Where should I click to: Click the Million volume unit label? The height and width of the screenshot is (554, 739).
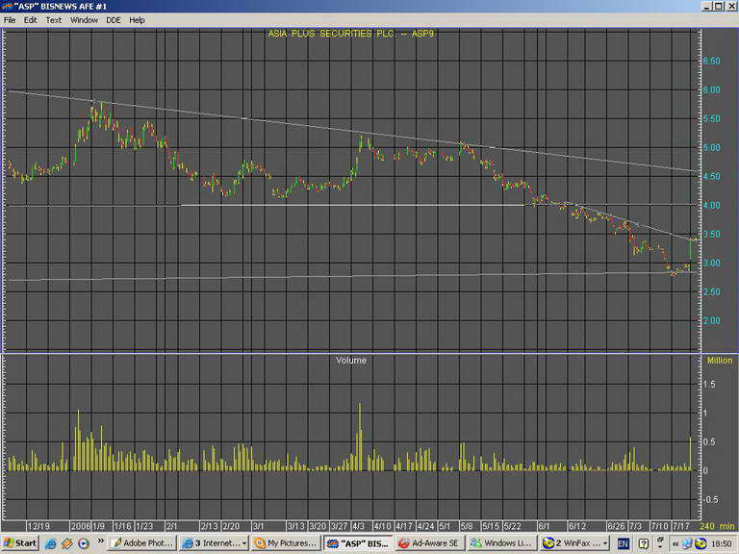click(720, 361)
